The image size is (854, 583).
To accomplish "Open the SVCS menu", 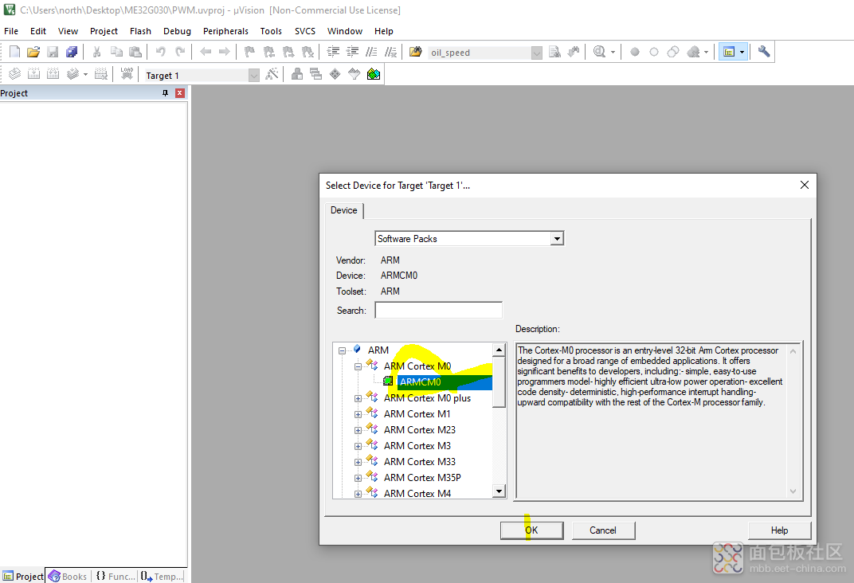I will tap(305, 31).
